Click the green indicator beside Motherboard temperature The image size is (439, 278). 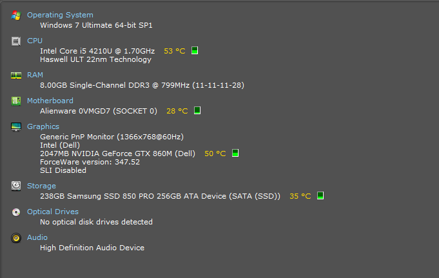tap(197, 110)
